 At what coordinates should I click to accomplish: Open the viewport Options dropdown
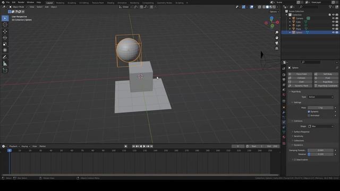point(274,12)
